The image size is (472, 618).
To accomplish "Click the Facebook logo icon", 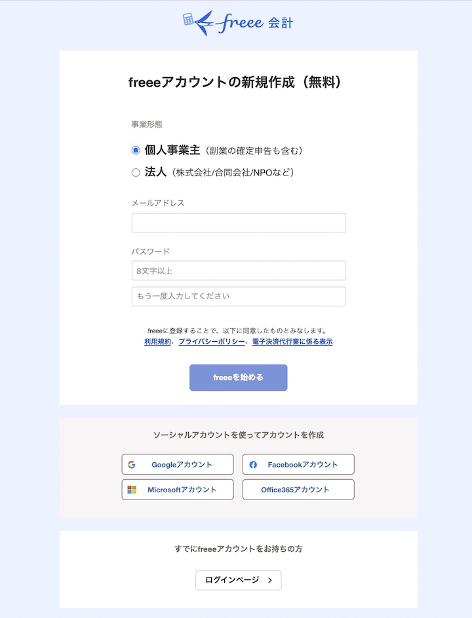I will point(253,464).
